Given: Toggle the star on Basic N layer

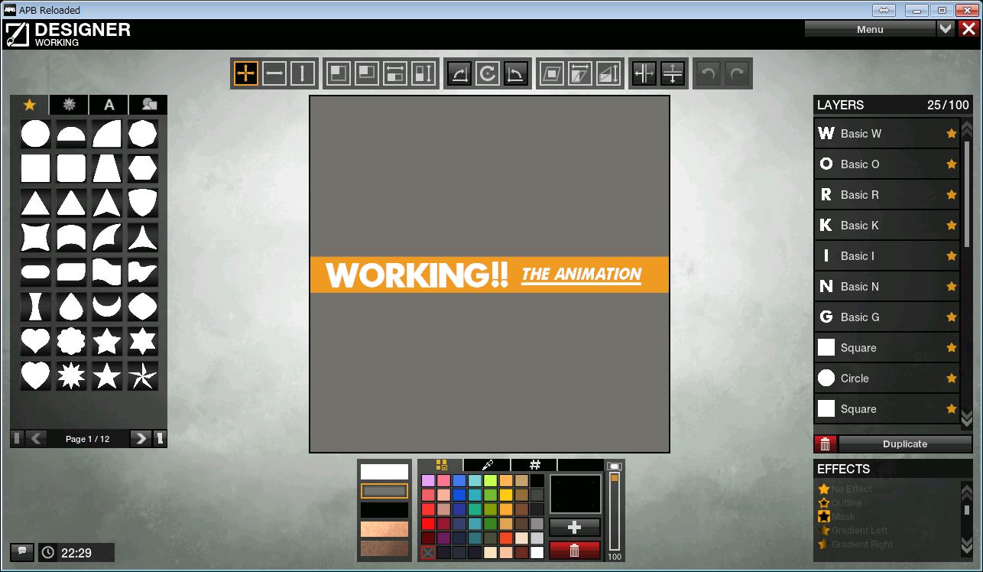Looking at the screenshot, I should click(952, 287).
